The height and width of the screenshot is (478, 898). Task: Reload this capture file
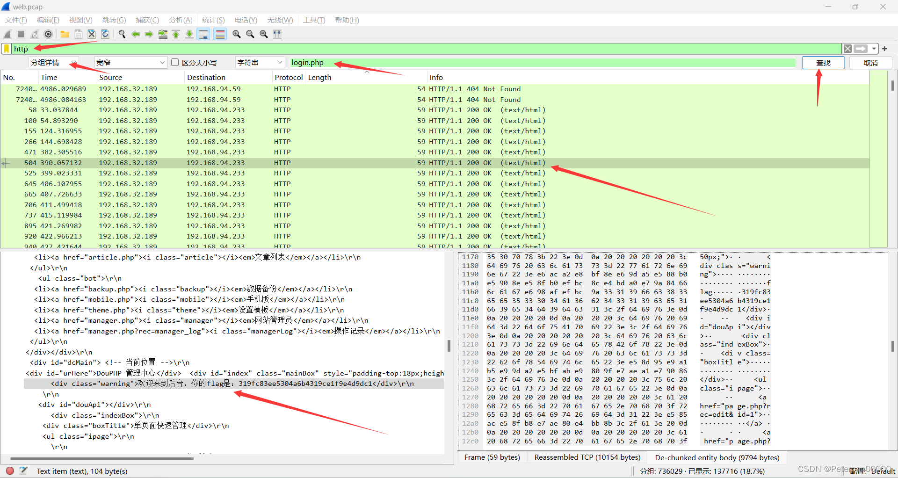pyautogui.click(x=105, y=34)
